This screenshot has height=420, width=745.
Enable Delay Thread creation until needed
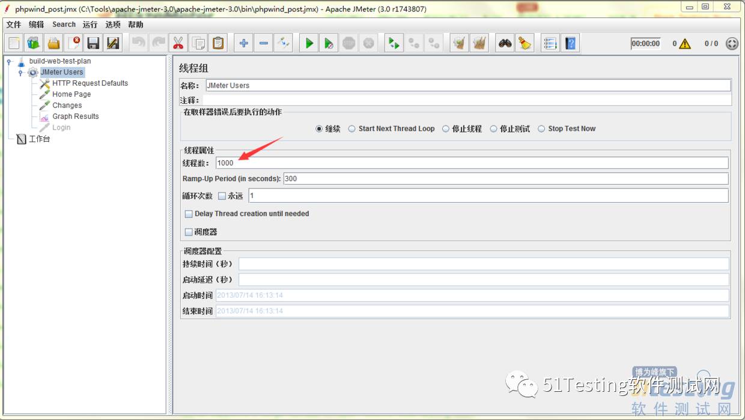point(189,214)
